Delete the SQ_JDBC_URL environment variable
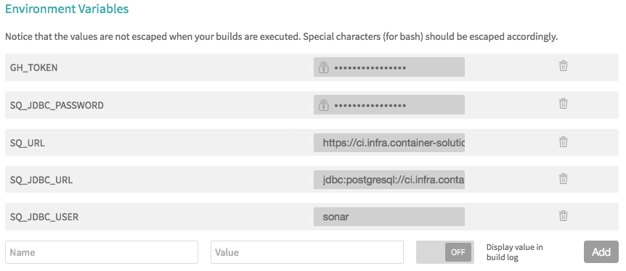The height and width of the screenshot is (271, 626). tap(563, 178)
